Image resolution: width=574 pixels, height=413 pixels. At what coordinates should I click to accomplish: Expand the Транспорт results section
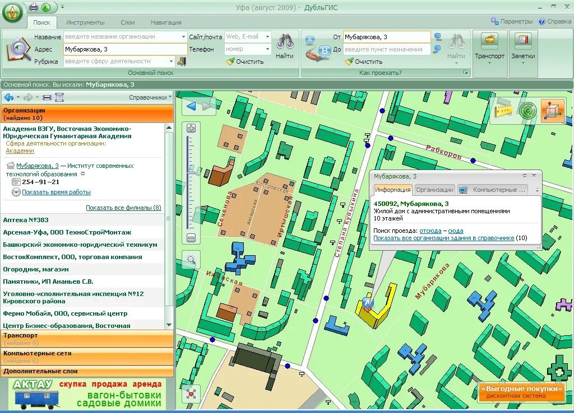coord(87,339)
